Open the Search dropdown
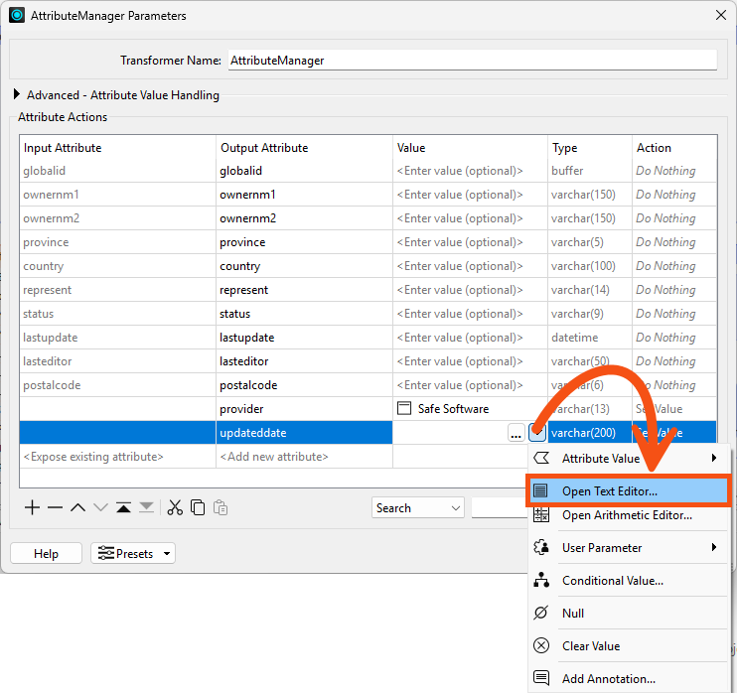This screenshot has width=737, height=693. pyautogui.click(x=418, y=507)
